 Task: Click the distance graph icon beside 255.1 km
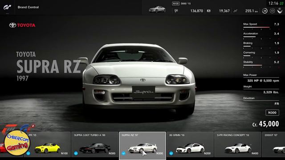point(236,11)
